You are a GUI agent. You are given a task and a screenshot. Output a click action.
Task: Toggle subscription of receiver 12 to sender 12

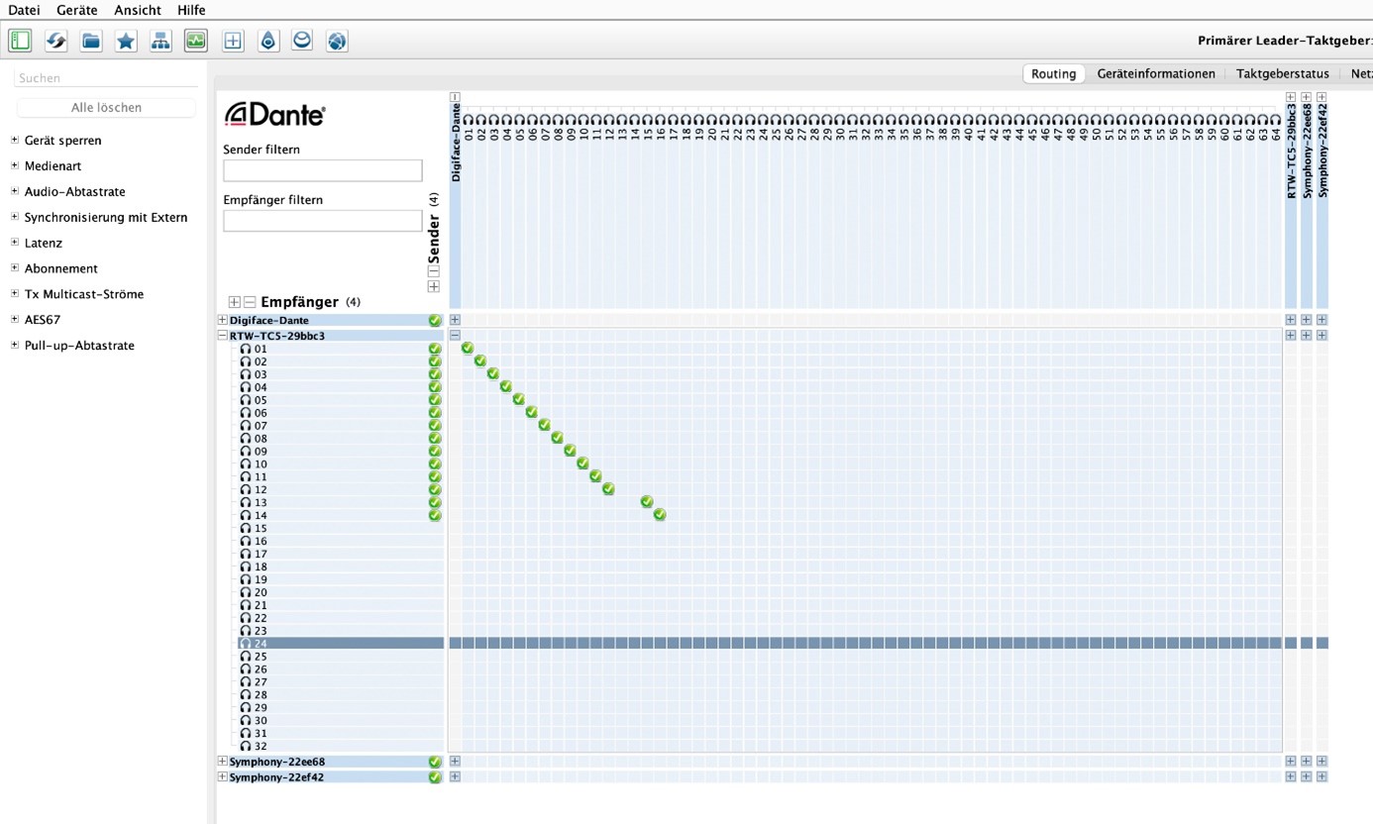(609, 489)
